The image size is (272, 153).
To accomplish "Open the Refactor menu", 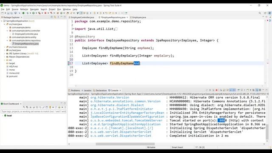I will [x=24, y=9].
